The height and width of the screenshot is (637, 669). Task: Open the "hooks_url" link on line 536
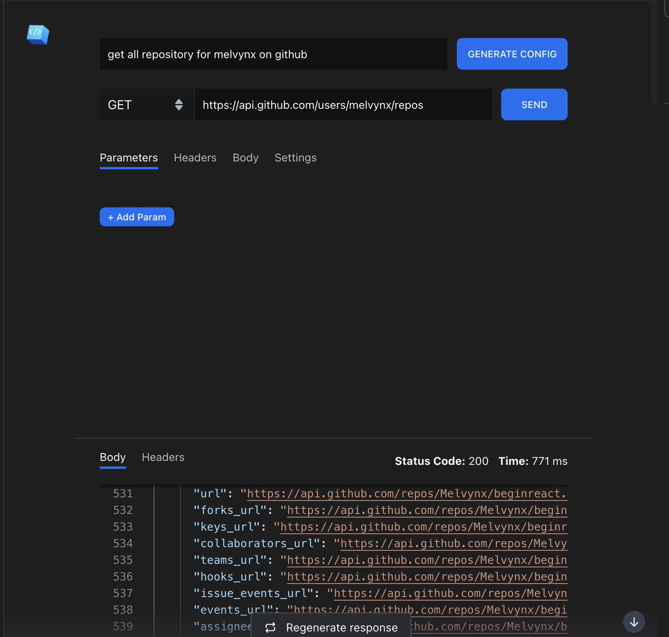coord(427,577)
